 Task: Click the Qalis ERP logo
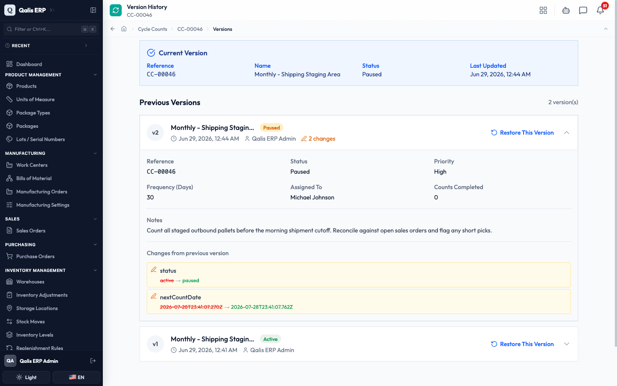[x=10, y=10]
